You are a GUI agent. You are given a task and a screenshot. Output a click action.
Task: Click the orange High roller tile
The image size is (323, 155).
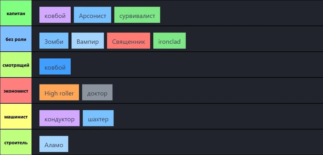click(x=59, y=92)
